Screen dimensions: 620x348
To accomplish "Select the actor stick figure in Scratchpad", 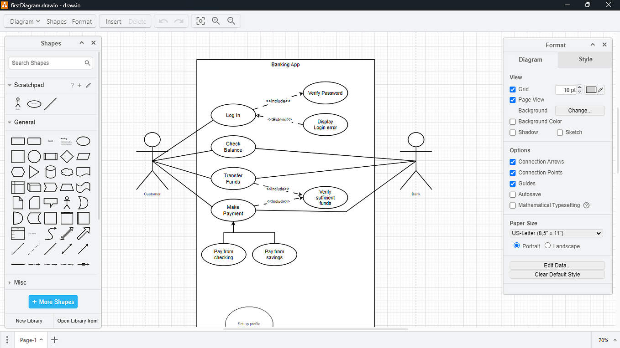I will (x=17, y=103).
